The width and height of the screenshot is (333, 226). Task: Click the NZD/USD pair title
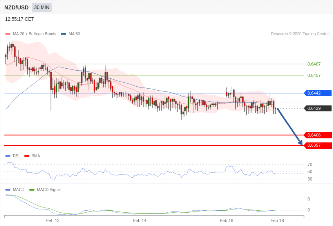pos(16,7)
